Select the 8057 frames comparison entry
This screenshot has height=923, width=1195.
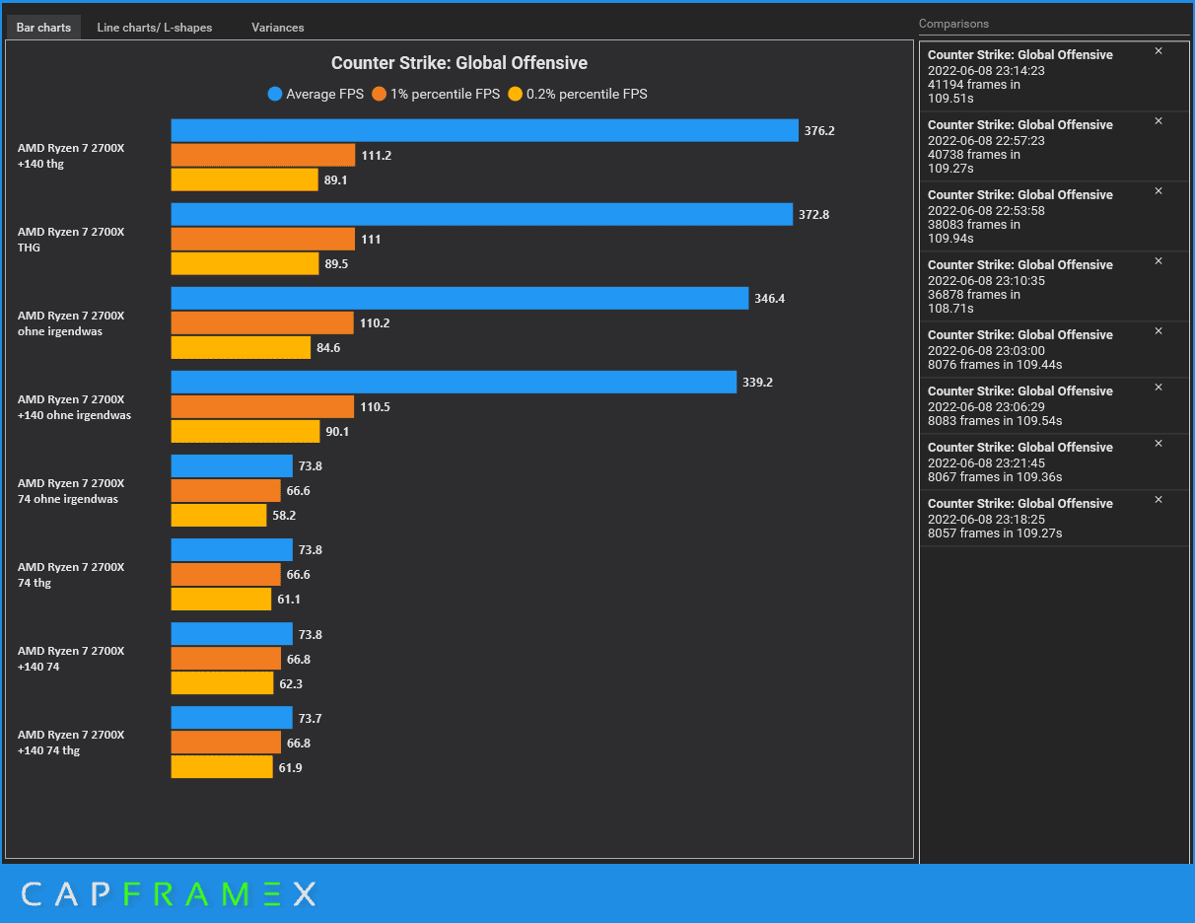tap(1054, 519)
